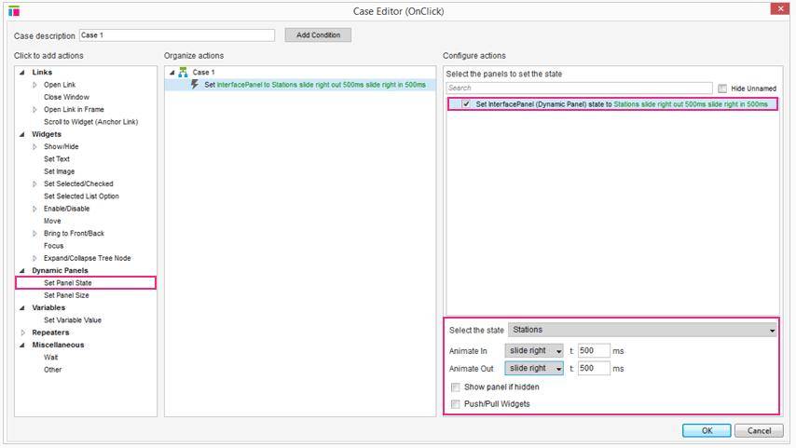Click the panel Search field

578,88
